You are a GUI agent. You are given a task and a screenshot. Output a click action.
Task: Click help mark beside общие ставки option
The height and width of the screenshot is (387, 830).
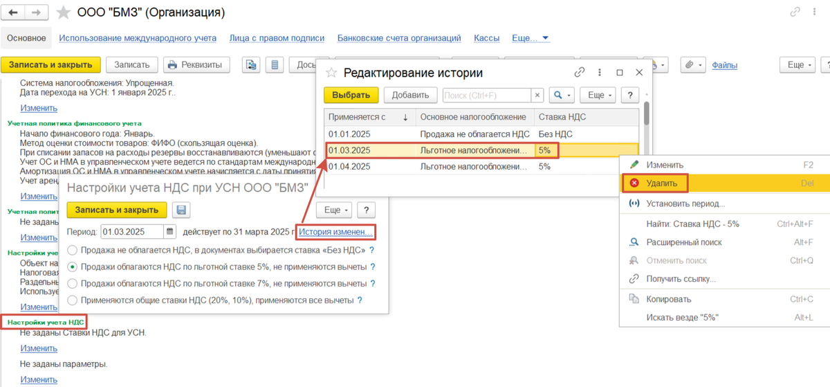[361, 300]
